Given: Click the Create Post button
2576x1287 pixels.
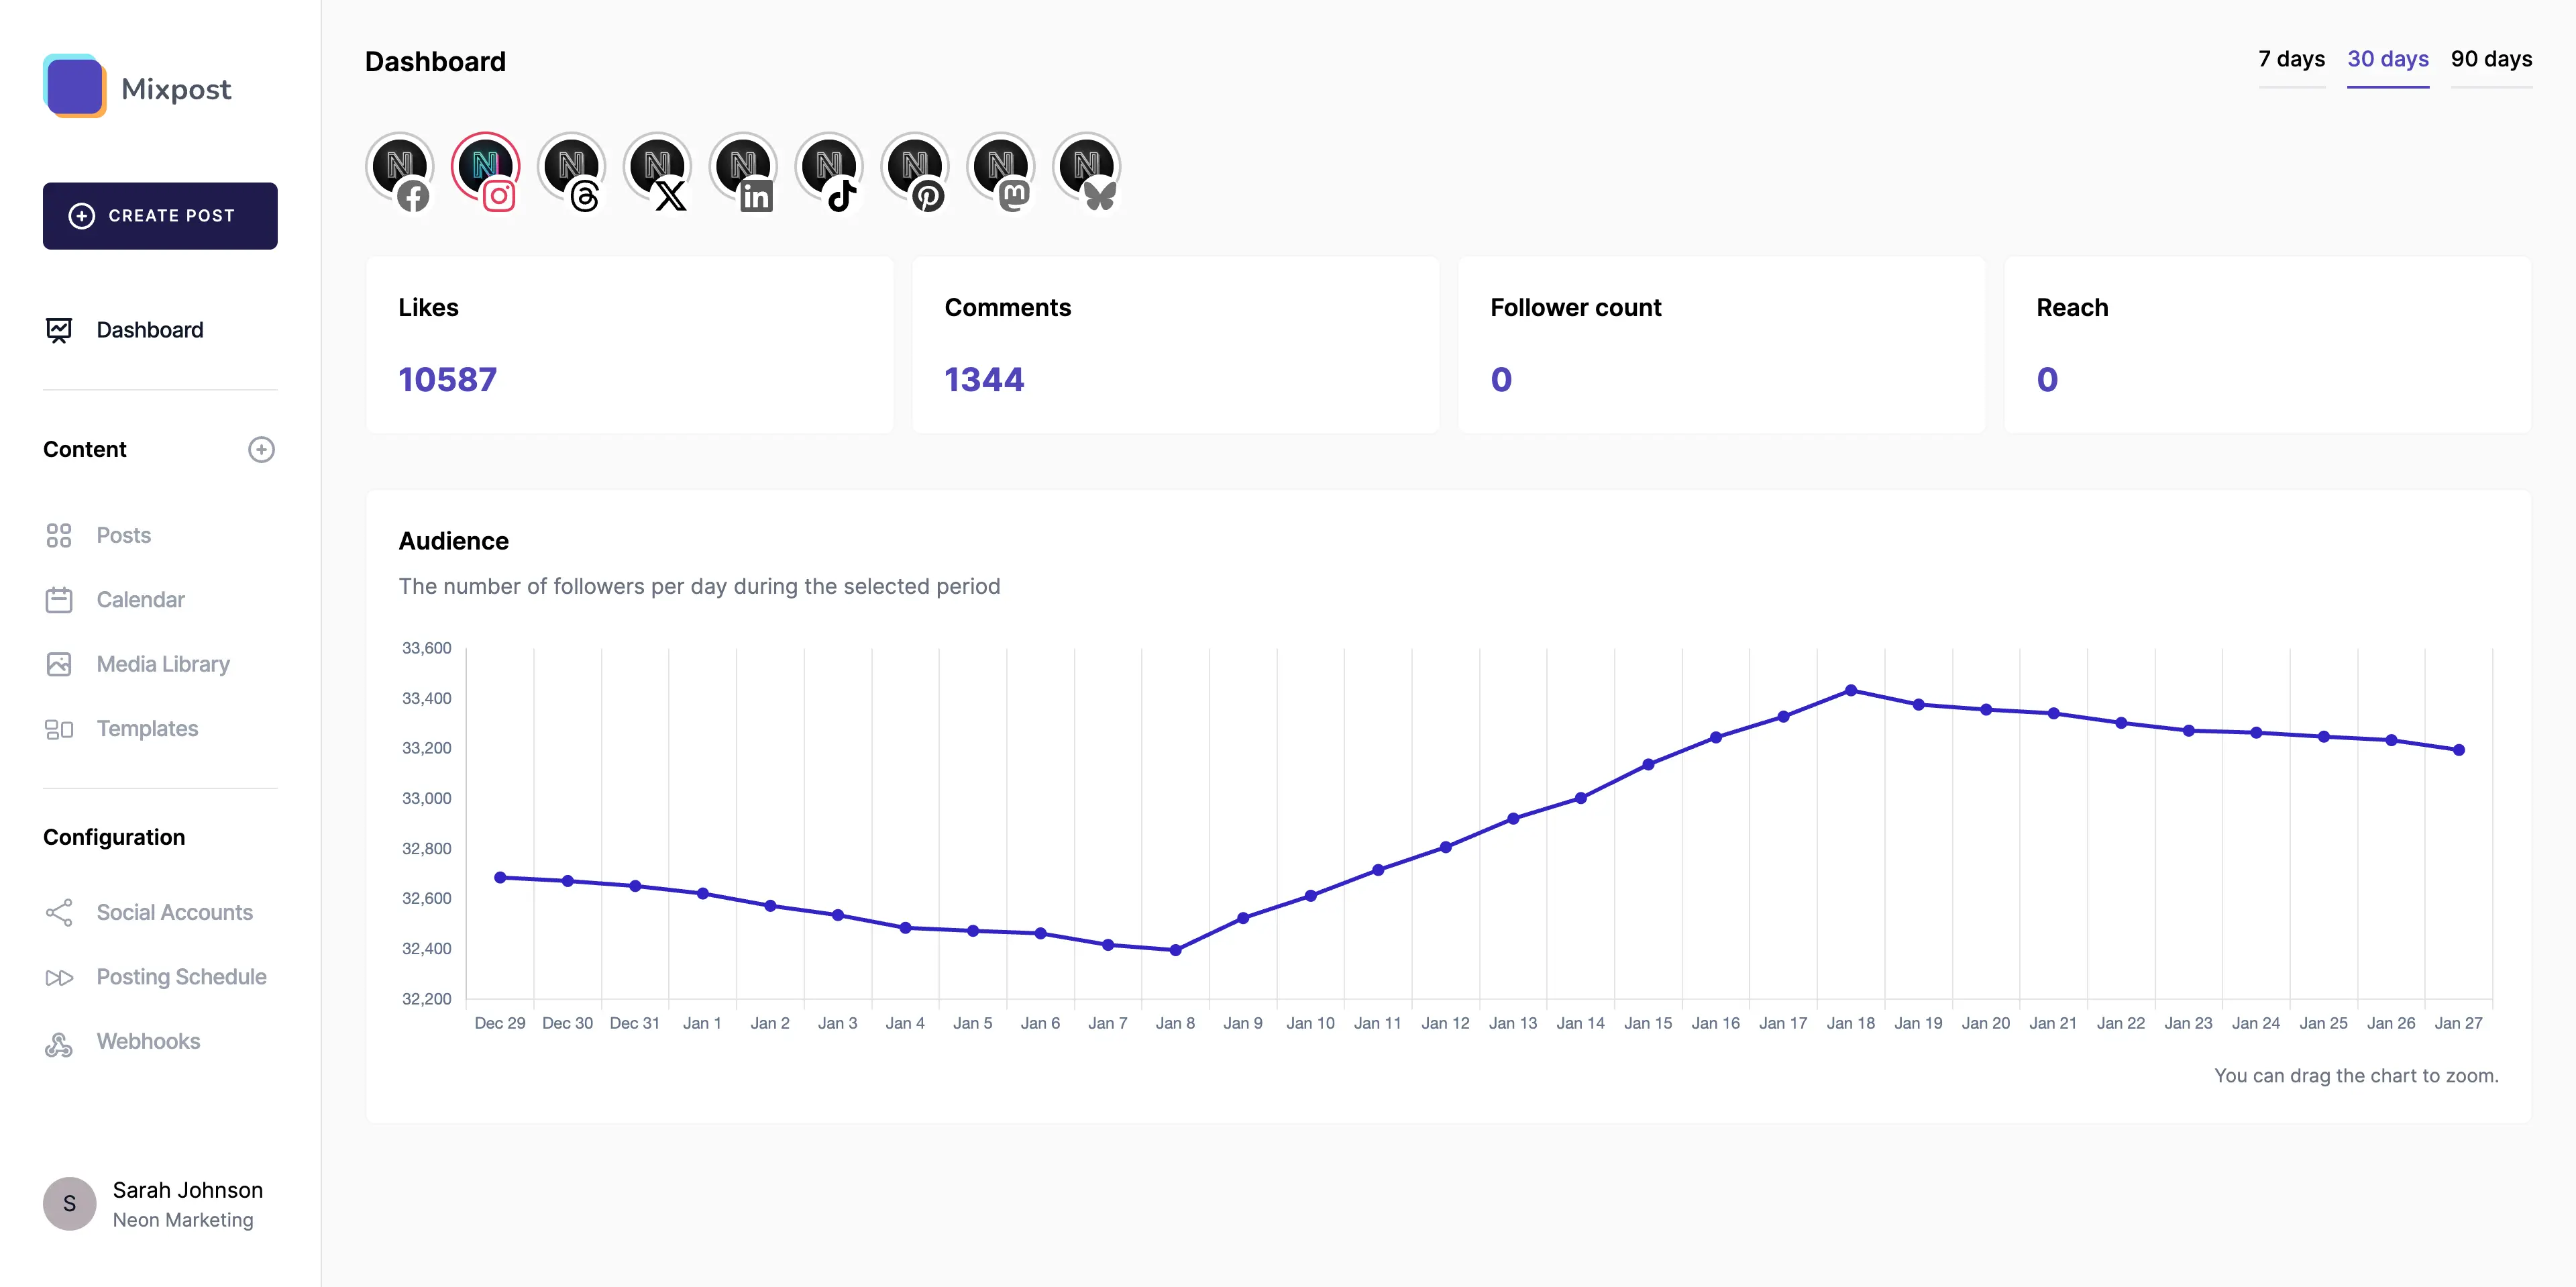Looking at the screenshot, I should 160,215.
